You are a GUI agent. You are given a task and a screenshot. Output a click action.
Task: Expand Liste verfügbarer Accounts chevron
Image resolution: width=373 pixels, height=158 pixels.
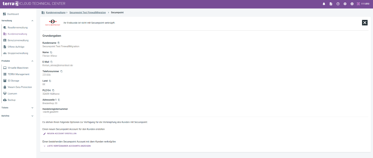pos(44,146)
